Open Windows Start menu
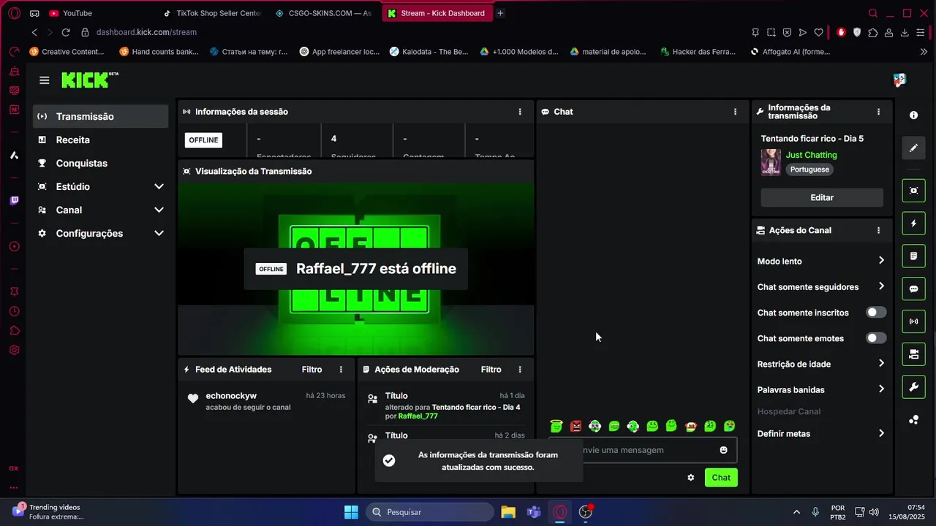Screen dimensions: 936x526 (x=351, y=512)
